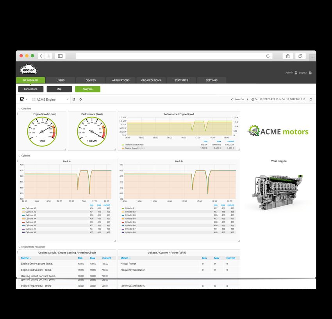Click the Bank A min legend header
This screenshot has width=332, height=319.
click(91, 205)
